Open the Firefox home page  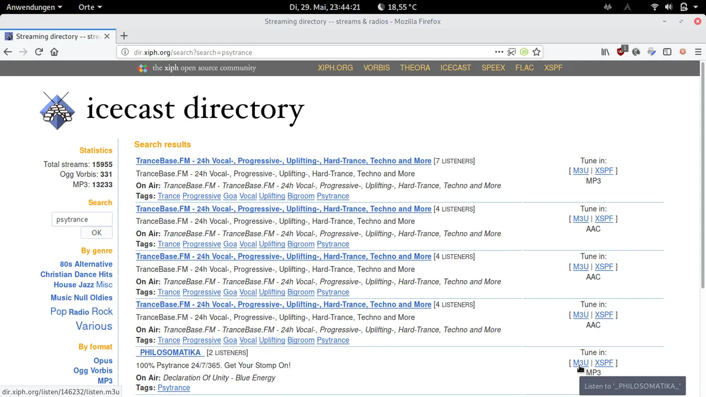coord(54,52)
